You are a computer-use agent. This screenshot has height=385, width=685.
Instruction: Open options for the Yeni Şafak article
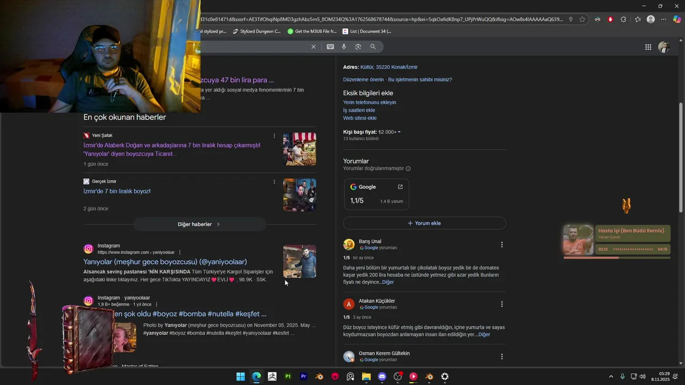click(x=275, y=136)
